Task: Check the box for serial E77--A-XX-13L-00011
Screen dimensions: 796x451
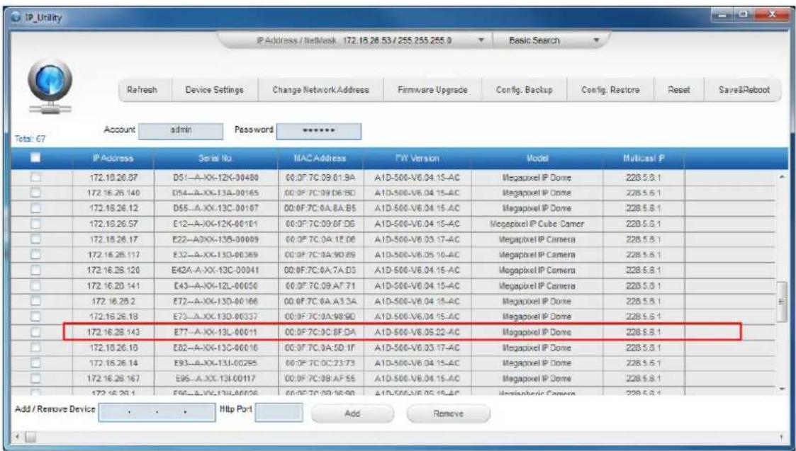Action: (x=35, y=332)
